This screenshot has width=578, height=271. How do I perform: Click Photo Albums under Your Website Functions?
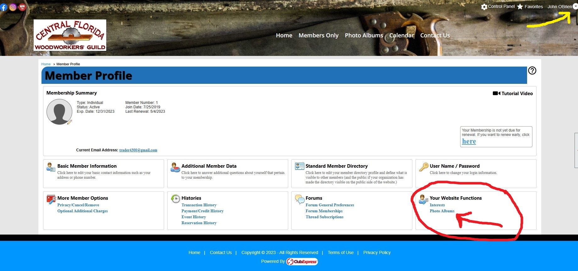tap(442, 211)
